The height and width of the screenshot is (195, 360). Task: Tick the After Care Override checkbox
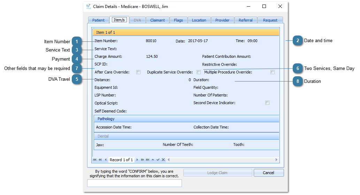[138, 72]
